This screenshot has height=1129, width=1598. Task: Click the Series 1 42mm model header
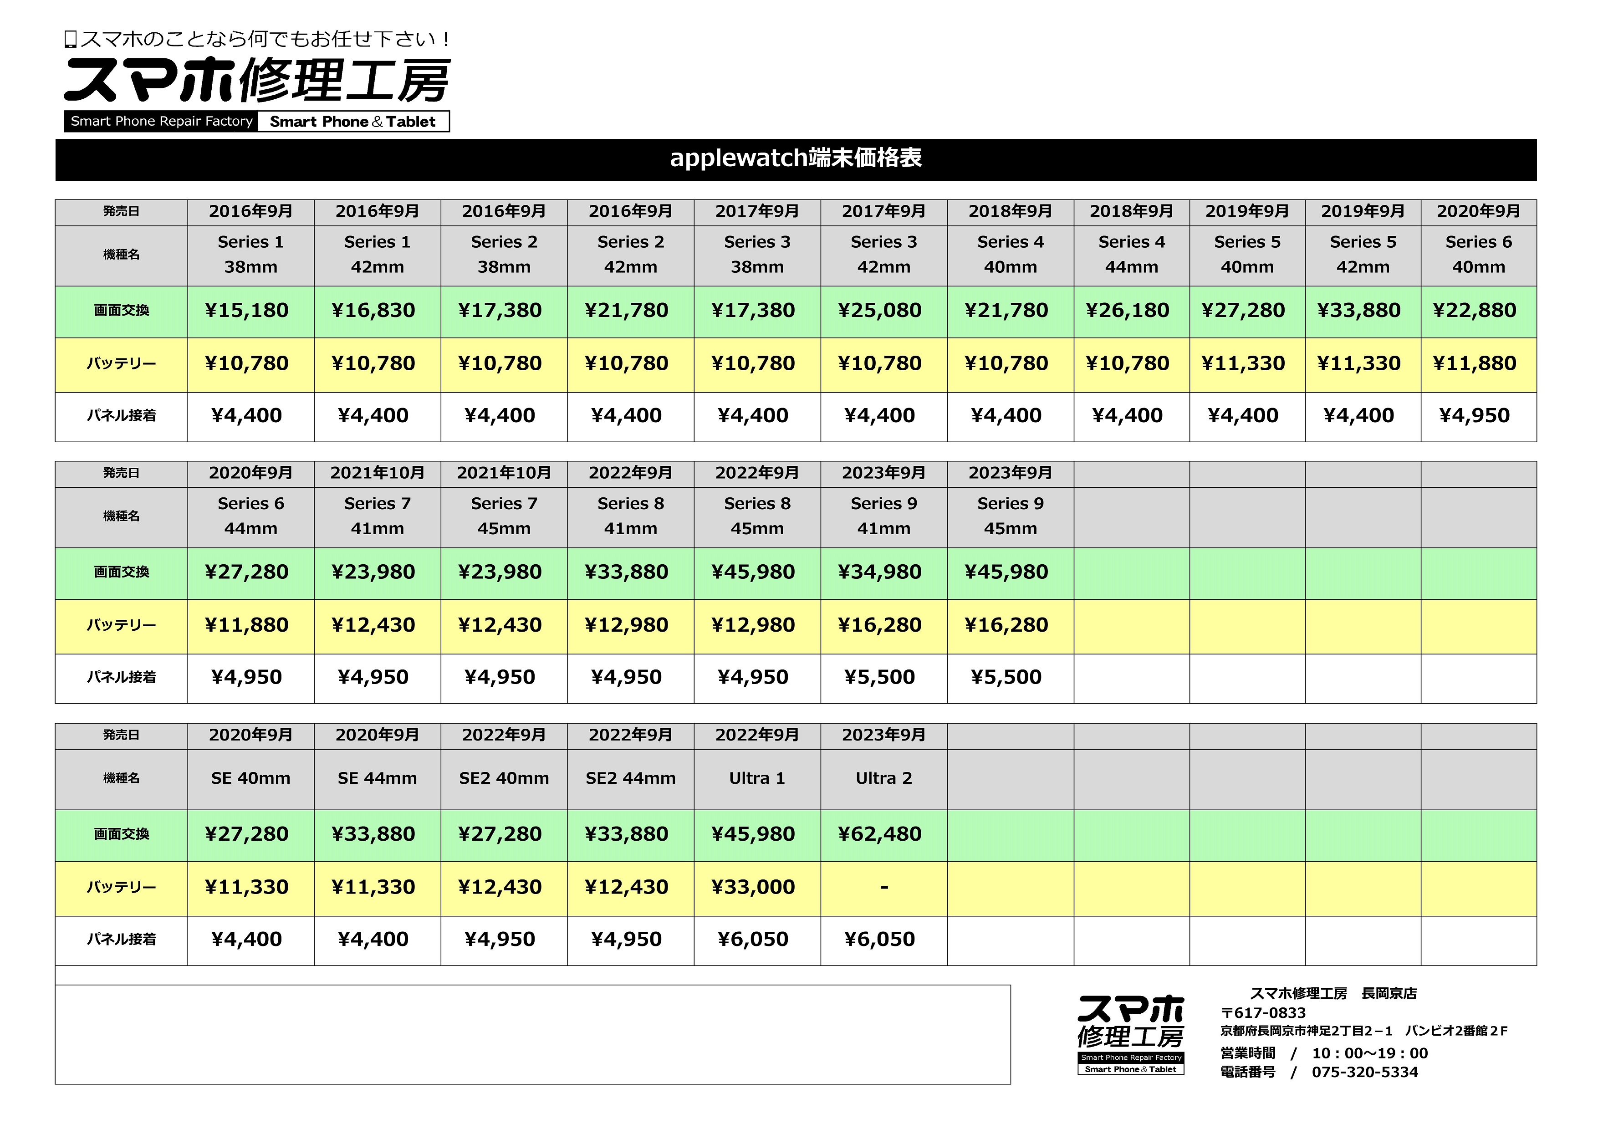pyautogui.click(x=377, y=255)
